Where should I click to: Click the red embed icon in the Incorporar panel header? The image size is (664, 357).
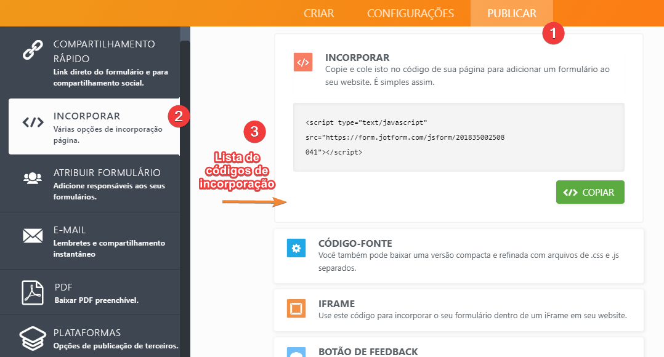point(303,63)
